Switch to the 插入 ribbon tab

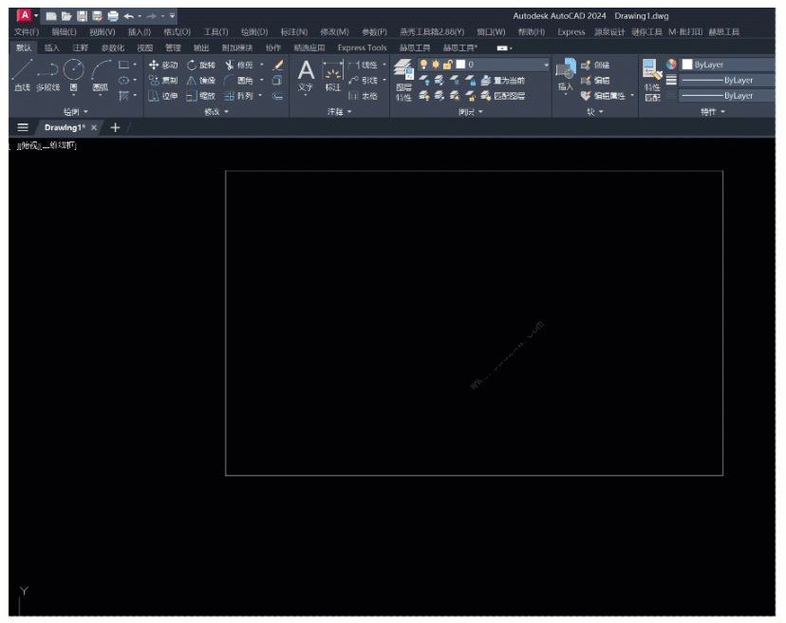tap(51, 47)
